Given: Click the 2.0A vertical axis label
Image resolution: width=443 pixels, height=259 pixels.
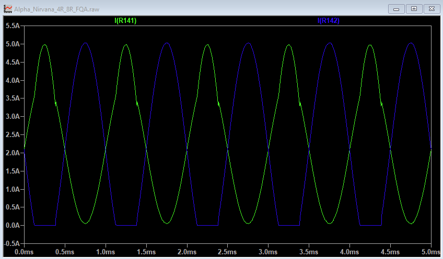Looking at the screenshot, I should click(13, 153).
